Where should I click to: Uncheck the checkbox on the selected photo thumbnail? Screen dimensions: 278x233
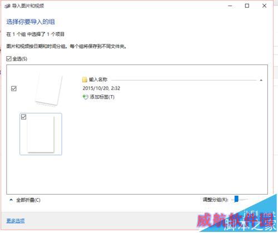pos(23,117)
